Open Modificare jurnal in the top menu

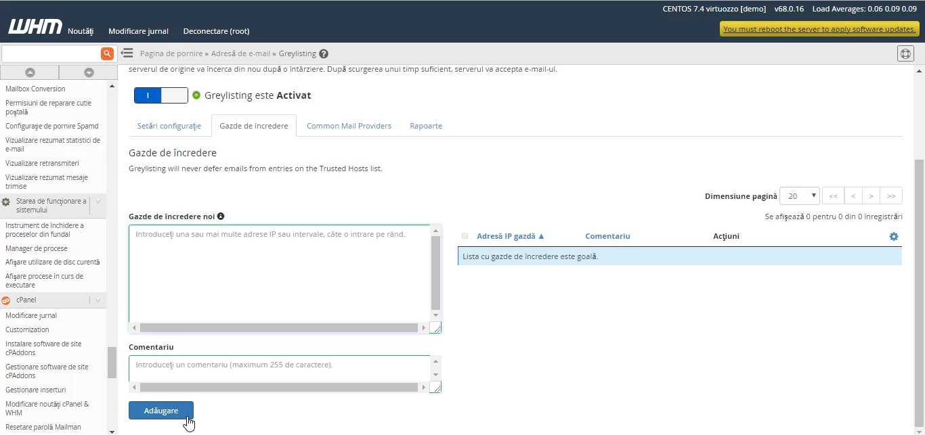click(x=138, y=31)
